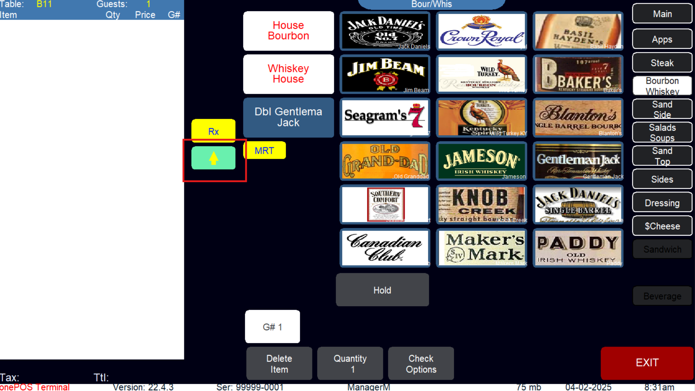Open the Steak category

point(662,63)
